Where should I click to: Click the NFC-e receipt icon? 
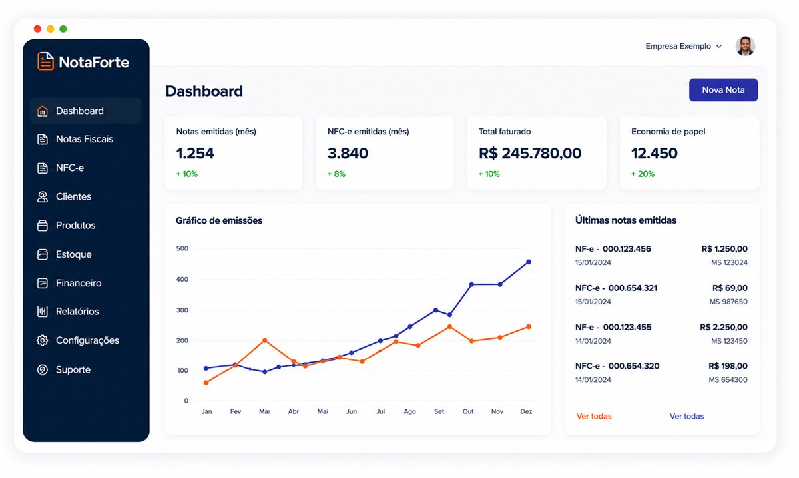tap(43, 168)
